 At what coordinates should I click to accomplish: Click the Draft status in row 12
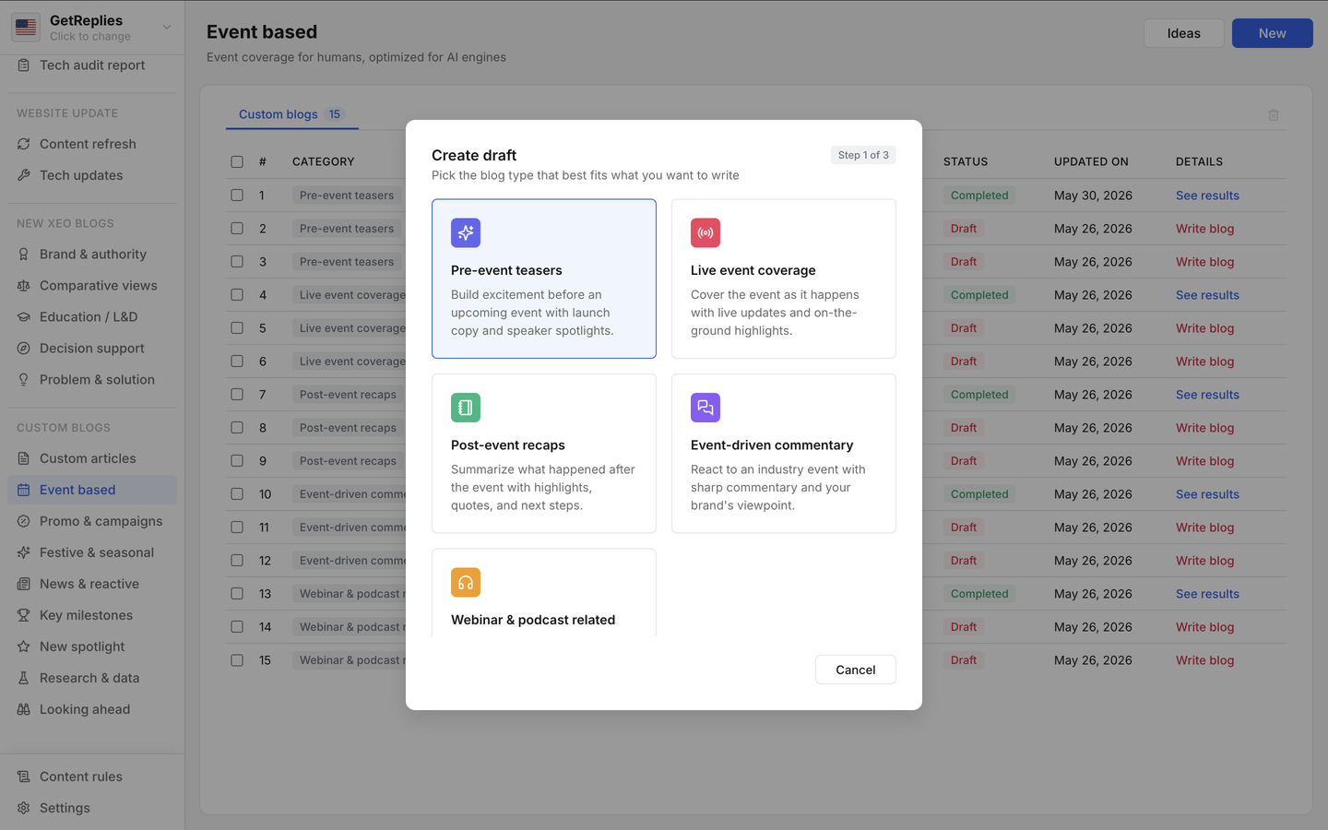pyautogui.click(x=964, y=561)
